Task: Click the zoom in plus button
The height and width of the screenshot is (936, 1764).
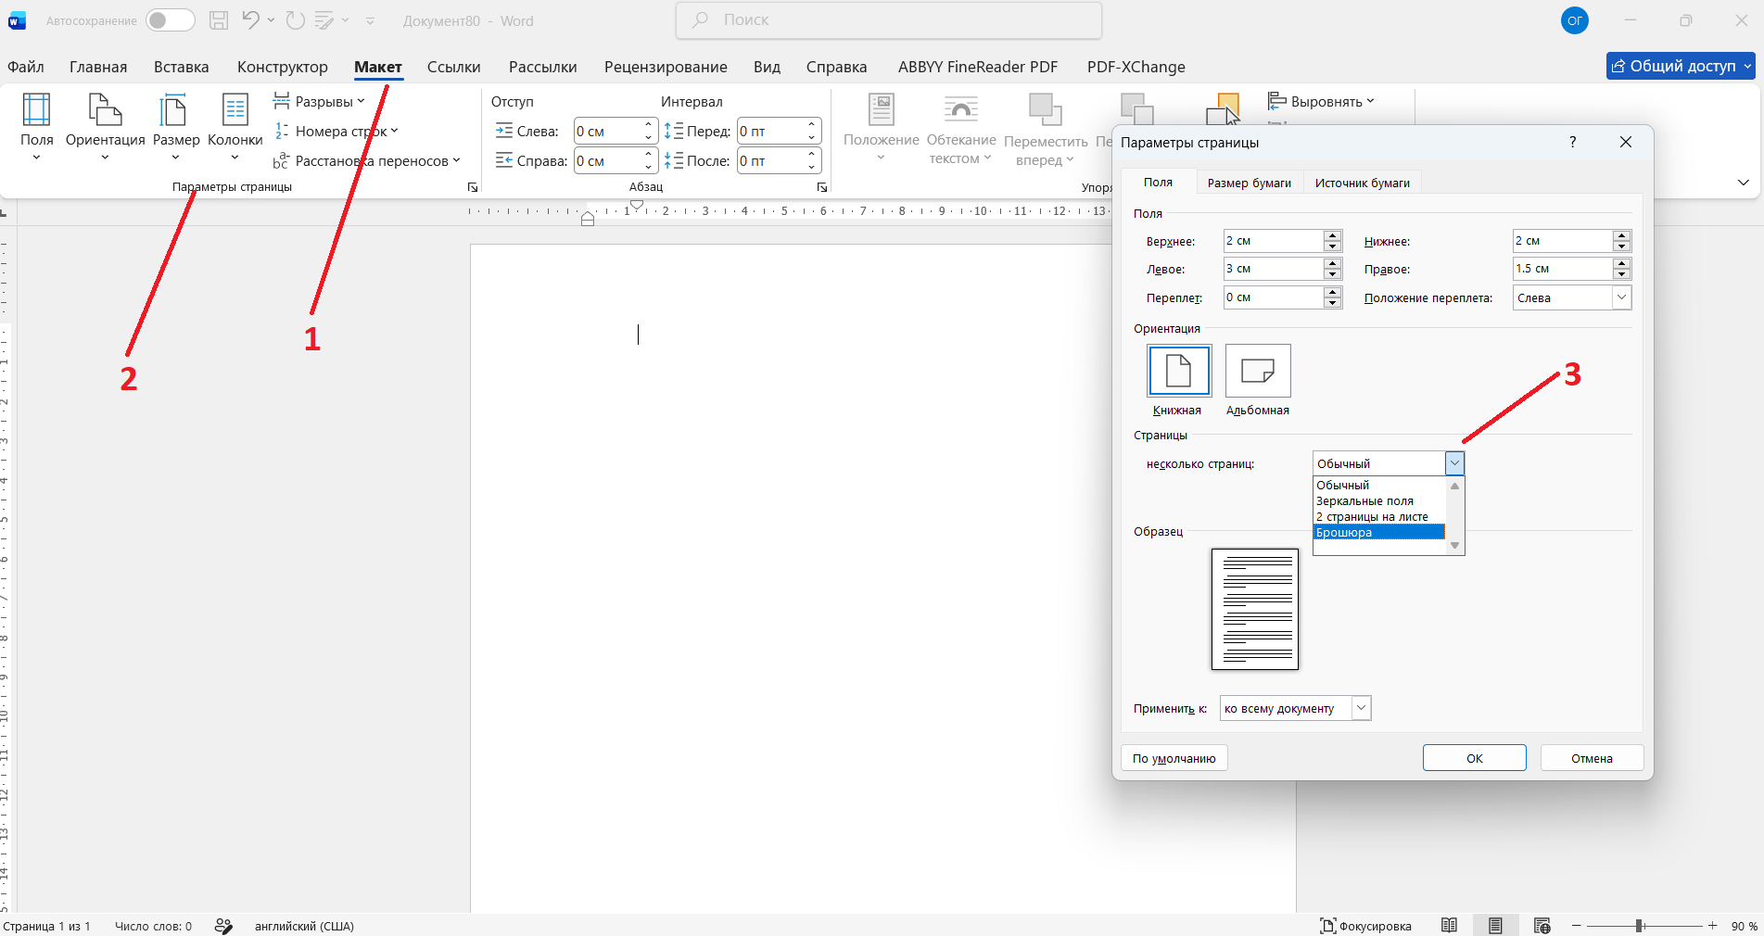Action: point(1712,926)
